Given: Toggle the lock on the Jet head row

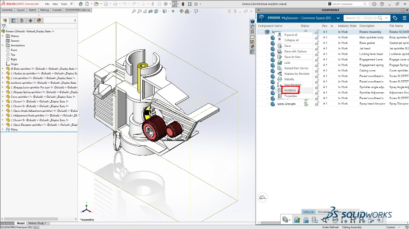Looking at the screenshot, I should [x=317, y=48].
